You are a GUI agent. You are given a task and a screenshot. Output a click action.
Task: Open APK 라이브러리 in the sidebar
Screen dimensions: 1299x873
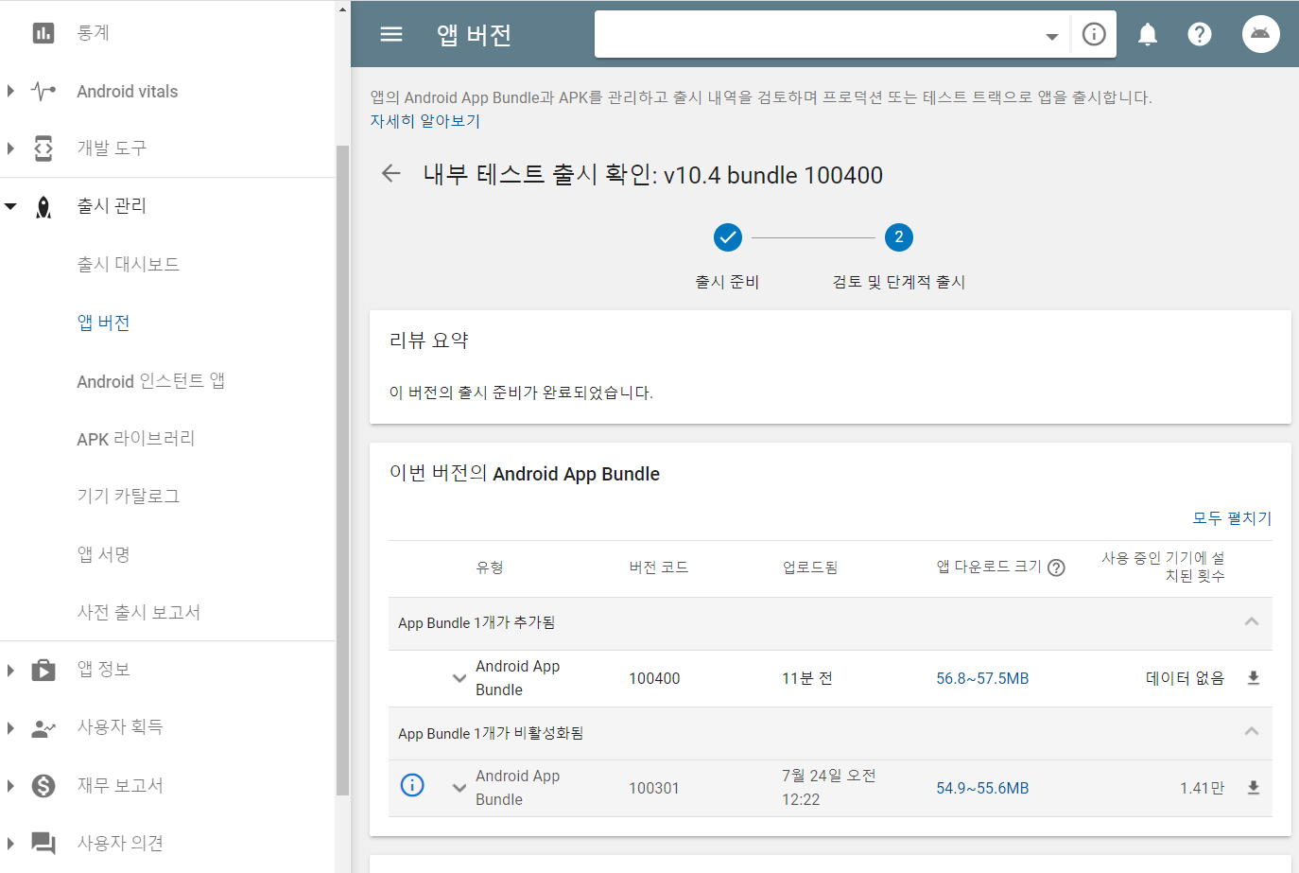click(x=136, y=439)
